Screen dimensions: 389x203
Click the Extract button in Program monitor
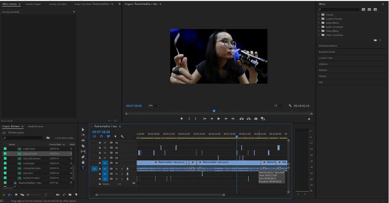click(248, 119)
